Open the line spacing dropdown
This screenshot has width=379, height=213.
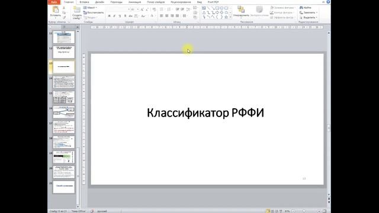click(x=188, y=9)
